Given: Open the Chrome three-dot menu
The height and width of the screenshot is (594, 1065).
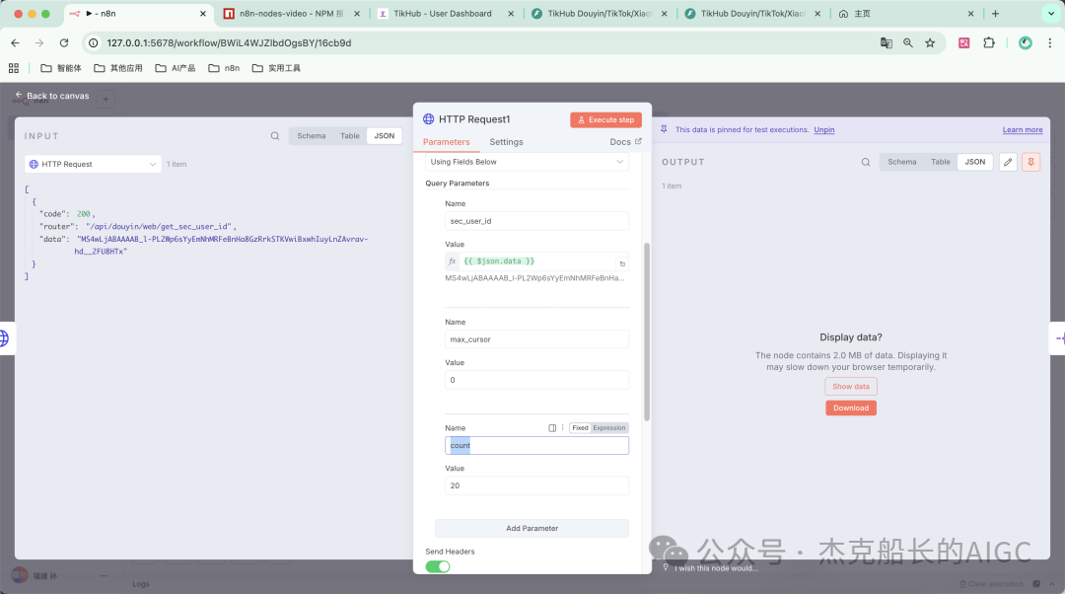Looking at the screenshot, I should 1050,42.
